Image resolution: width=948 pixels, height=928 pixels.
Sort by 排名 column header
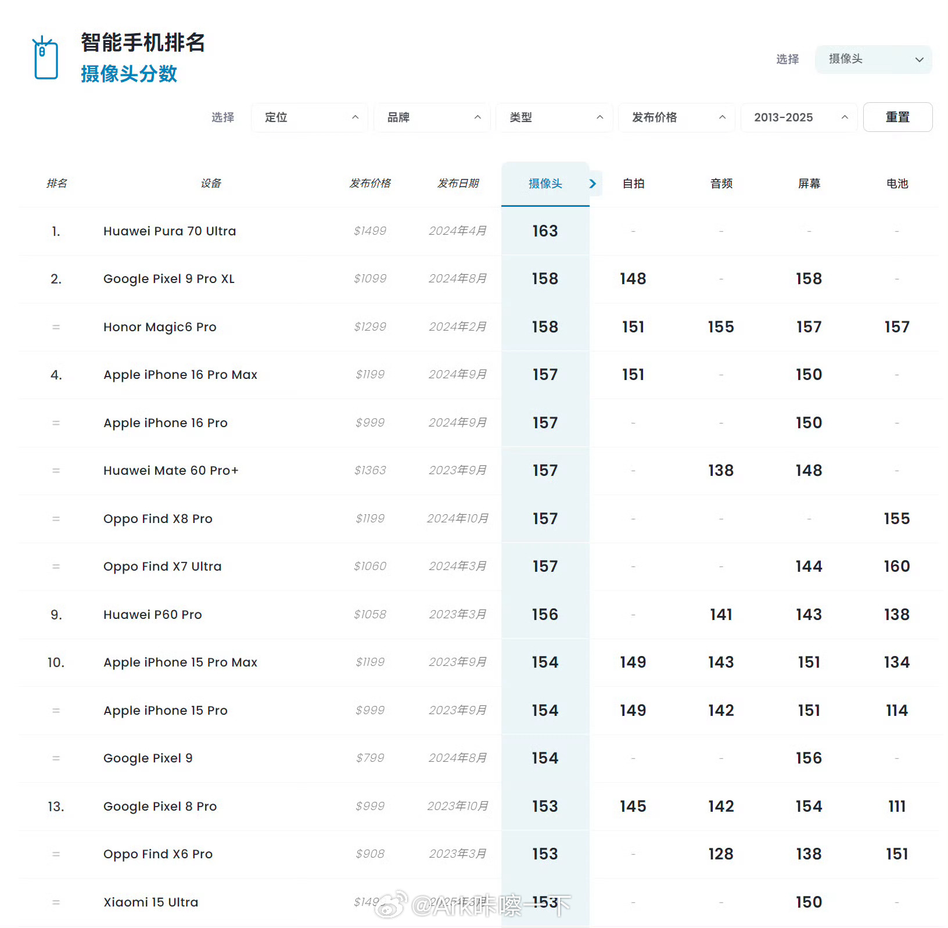[56, 184]
